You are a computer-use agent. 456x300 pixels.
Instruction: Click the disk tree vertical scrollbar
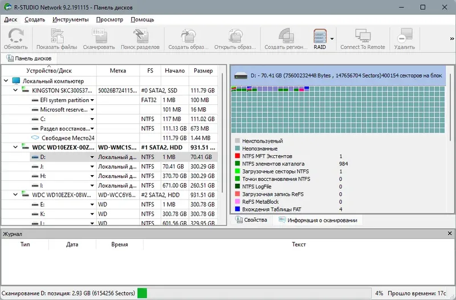(x=222, y=132)
